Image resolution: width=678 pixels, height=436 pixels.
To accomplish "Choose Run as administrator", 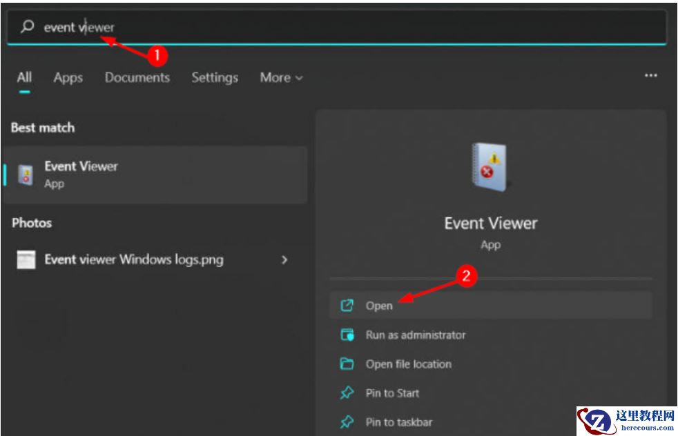I will click(416, 335).
